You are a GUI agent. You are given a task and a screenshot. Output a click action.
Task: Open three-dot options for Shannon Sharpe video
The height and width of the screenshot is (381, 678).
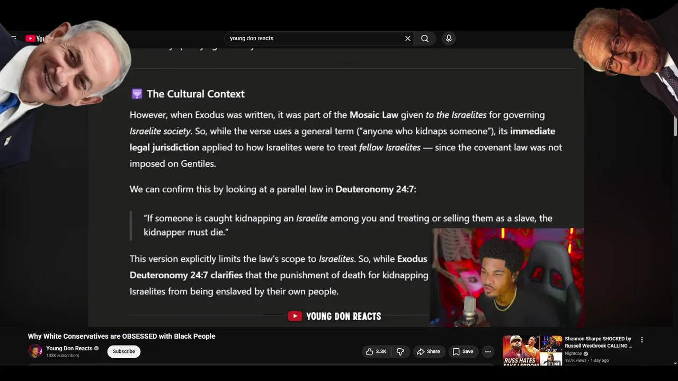pyautogui.click(x=641, y=340)
